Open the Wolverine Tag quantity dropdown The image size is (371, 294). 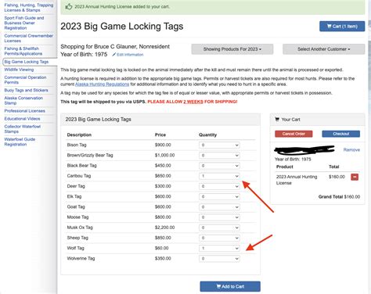click(x=219, y=259)
